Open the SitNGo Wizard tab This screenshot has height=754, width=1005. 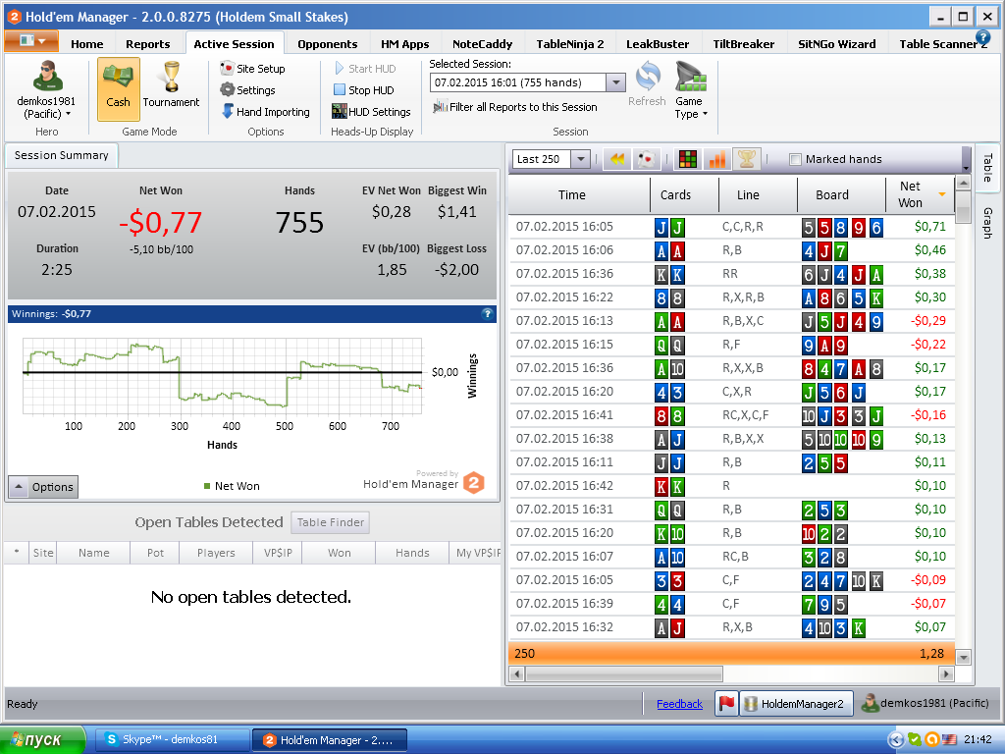coord(837,44)
